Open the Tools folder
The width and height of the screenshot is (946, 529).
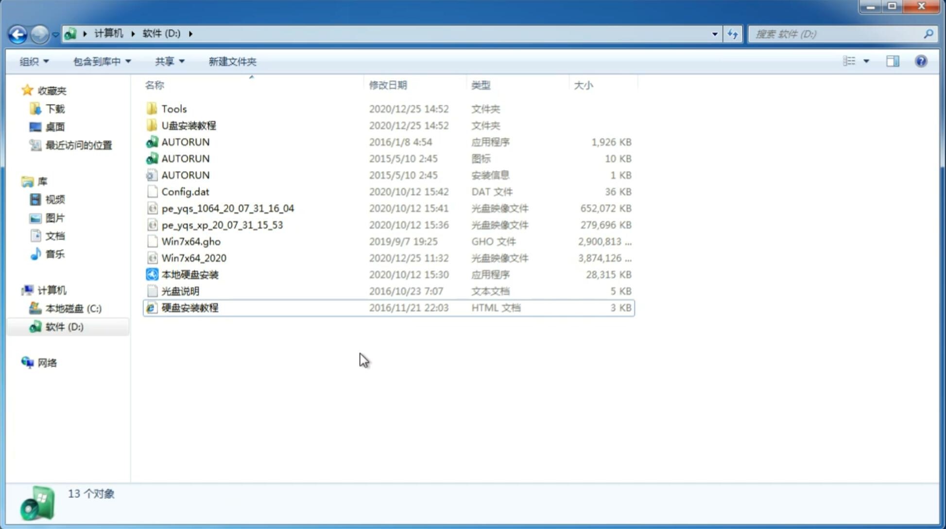pos(173,108)
